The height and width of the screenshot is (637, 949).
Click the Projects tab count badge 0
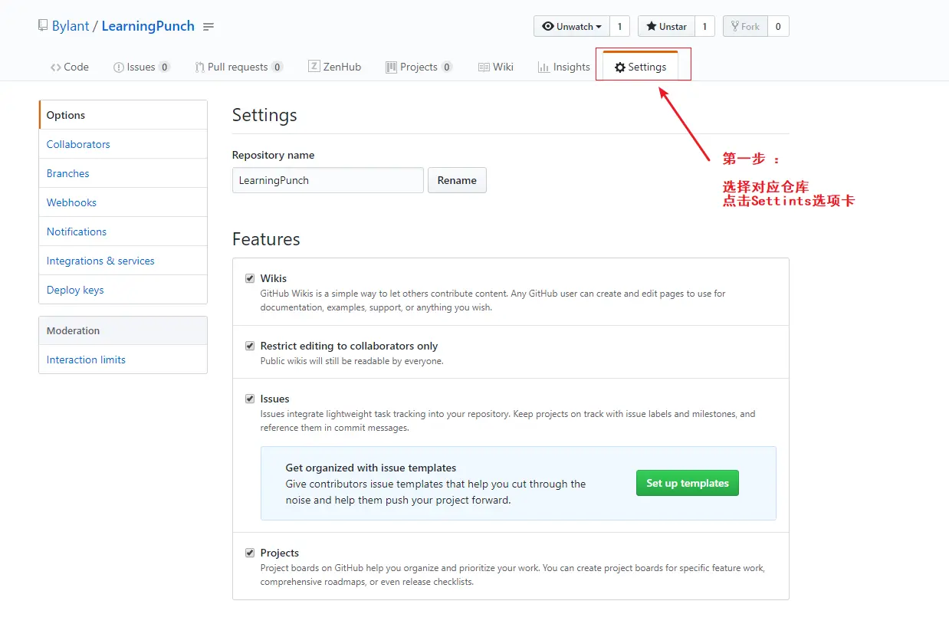tap(447, 67)
